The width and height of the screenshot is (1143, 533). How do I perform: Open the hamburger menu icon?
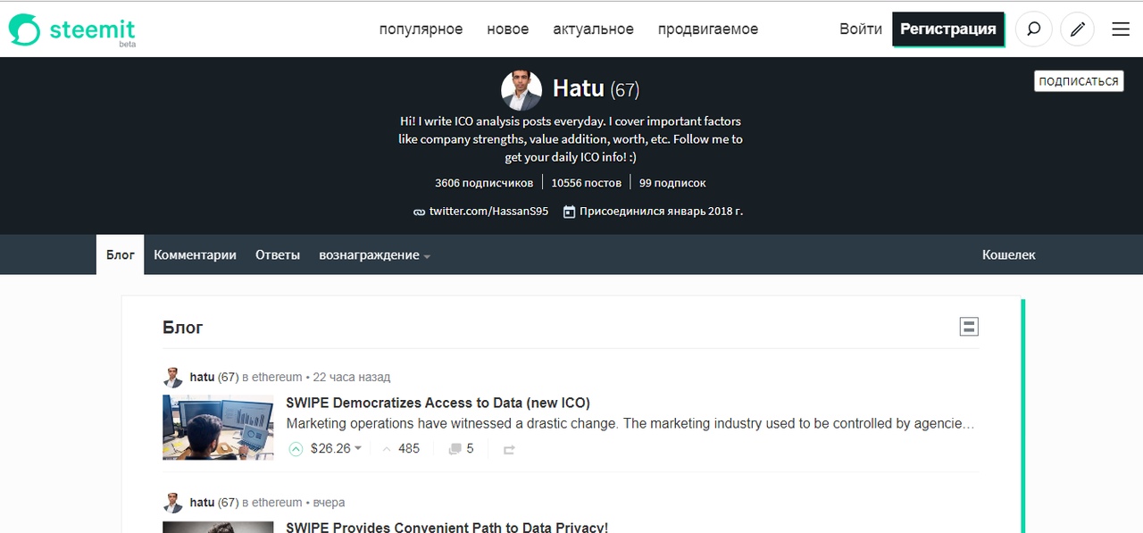[x=1121, y=29]
